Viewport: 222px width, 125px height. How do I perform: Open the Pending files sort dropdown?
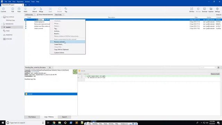36,67
